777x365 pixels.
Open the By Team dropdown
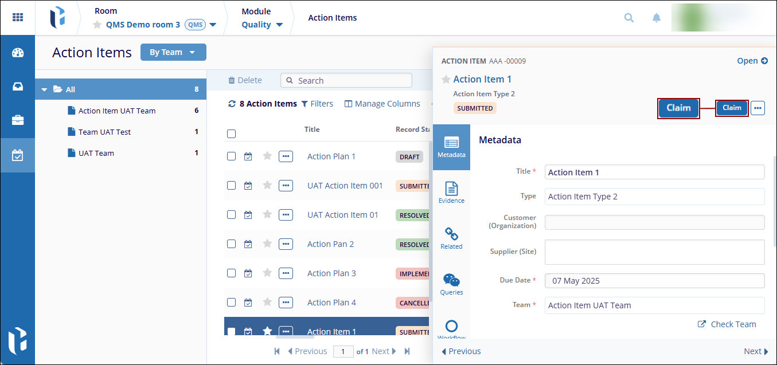pyautogui.click(x=173, y=52)
